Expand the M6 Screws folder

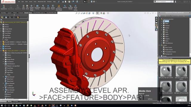1,46
